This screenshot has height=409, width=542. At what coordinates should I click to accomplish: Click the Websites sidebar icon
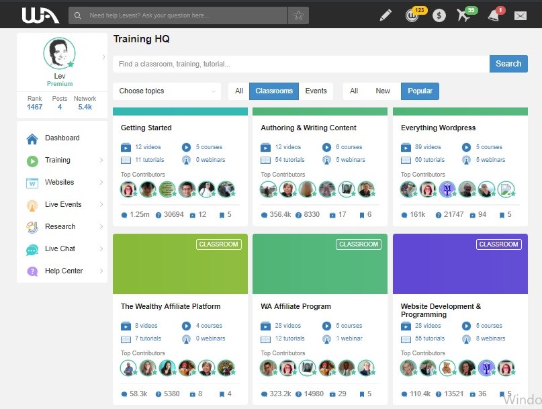[32, 183]
